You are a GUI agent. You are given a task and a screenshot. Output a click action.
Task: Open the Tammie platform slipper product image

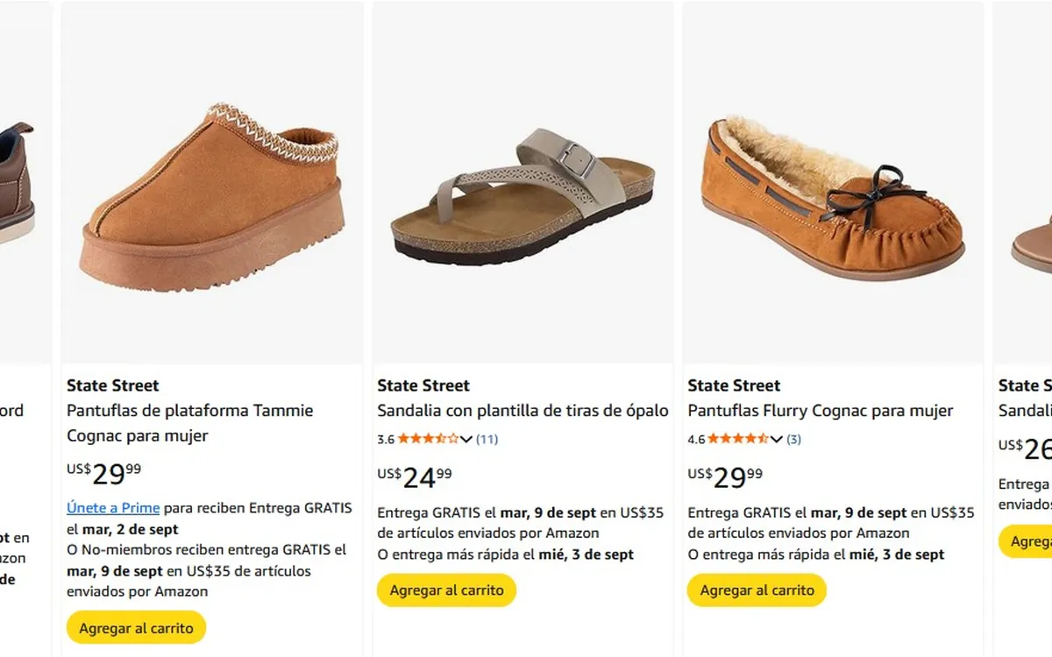click(211, 197)
